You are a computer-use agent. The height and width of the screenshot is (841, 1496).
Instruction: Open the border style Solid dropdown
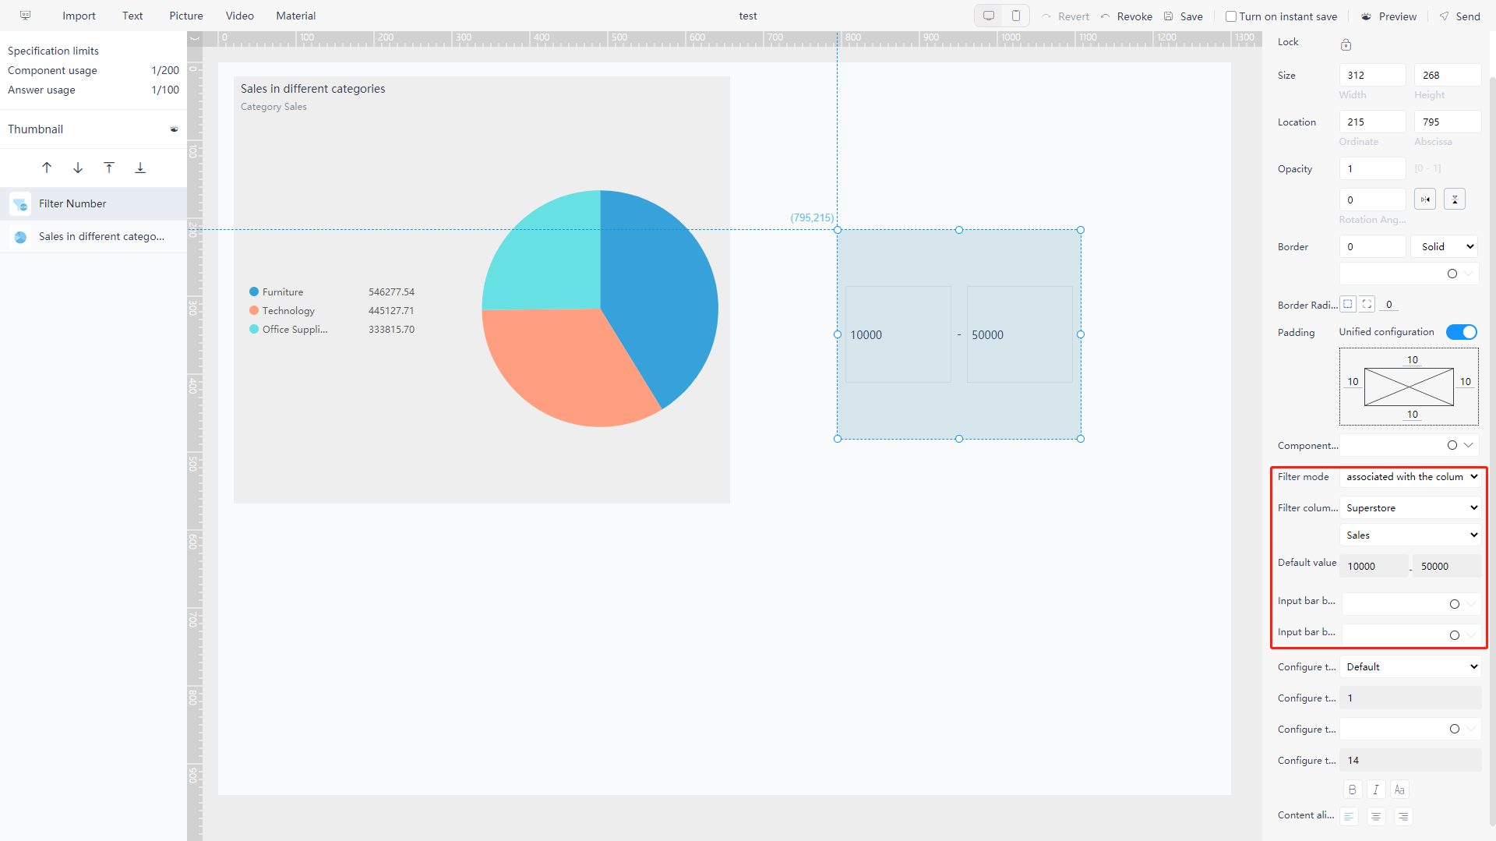[1445, 246]
